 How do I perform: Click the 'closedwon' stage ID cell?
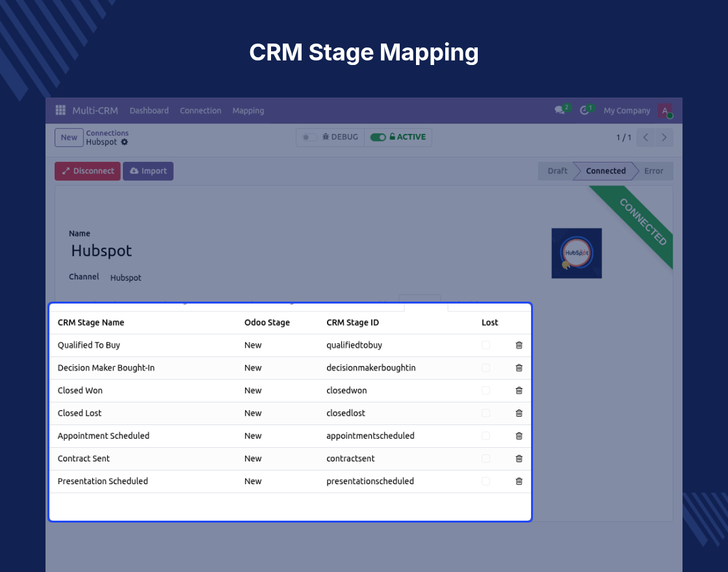(346, 391)
